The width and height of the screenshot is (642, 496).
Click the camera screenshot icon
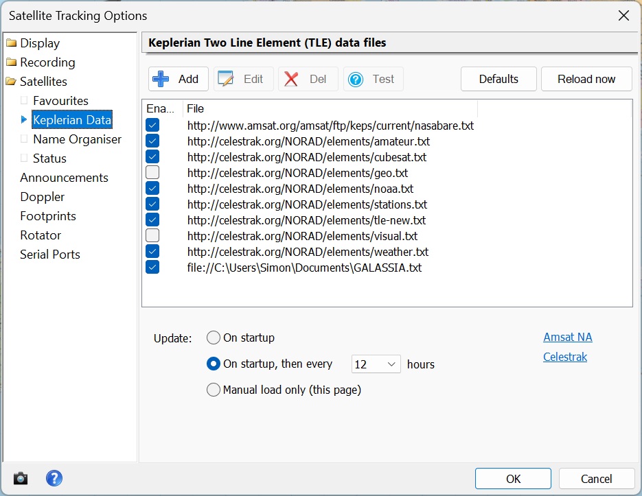pos(21,478)
